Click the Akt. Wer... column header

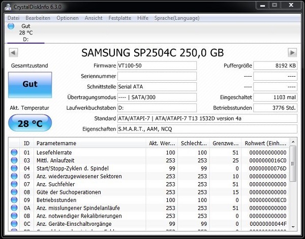[x=162, y=143]
